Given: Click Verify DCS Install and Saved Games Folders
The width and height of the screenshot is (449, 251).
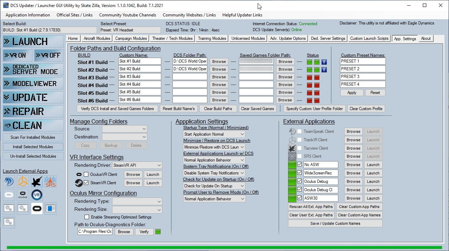Looking at the screenshot, I should [x=117, y=109].
